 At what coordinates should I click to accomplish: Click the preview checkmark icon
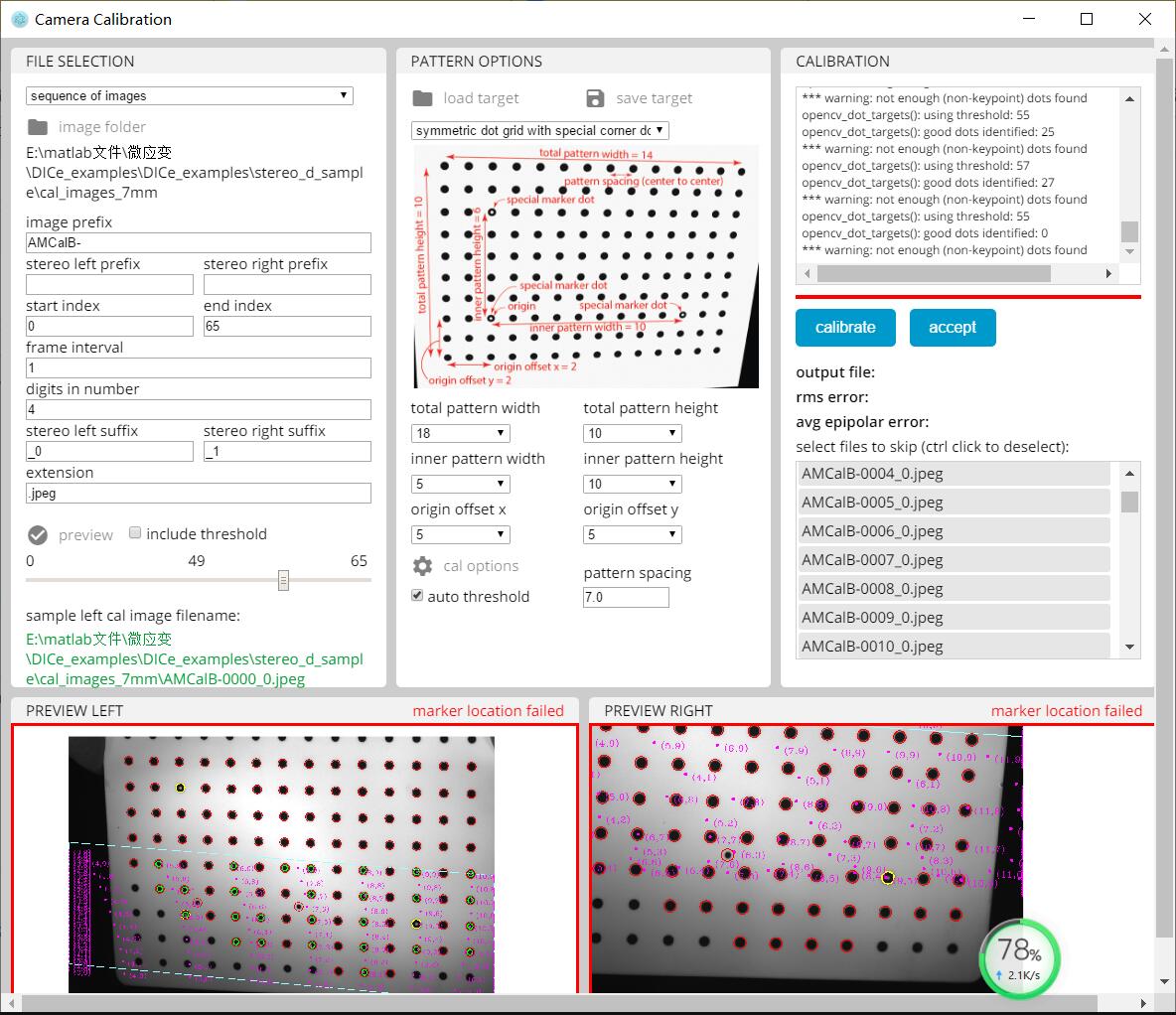[36, 534]
